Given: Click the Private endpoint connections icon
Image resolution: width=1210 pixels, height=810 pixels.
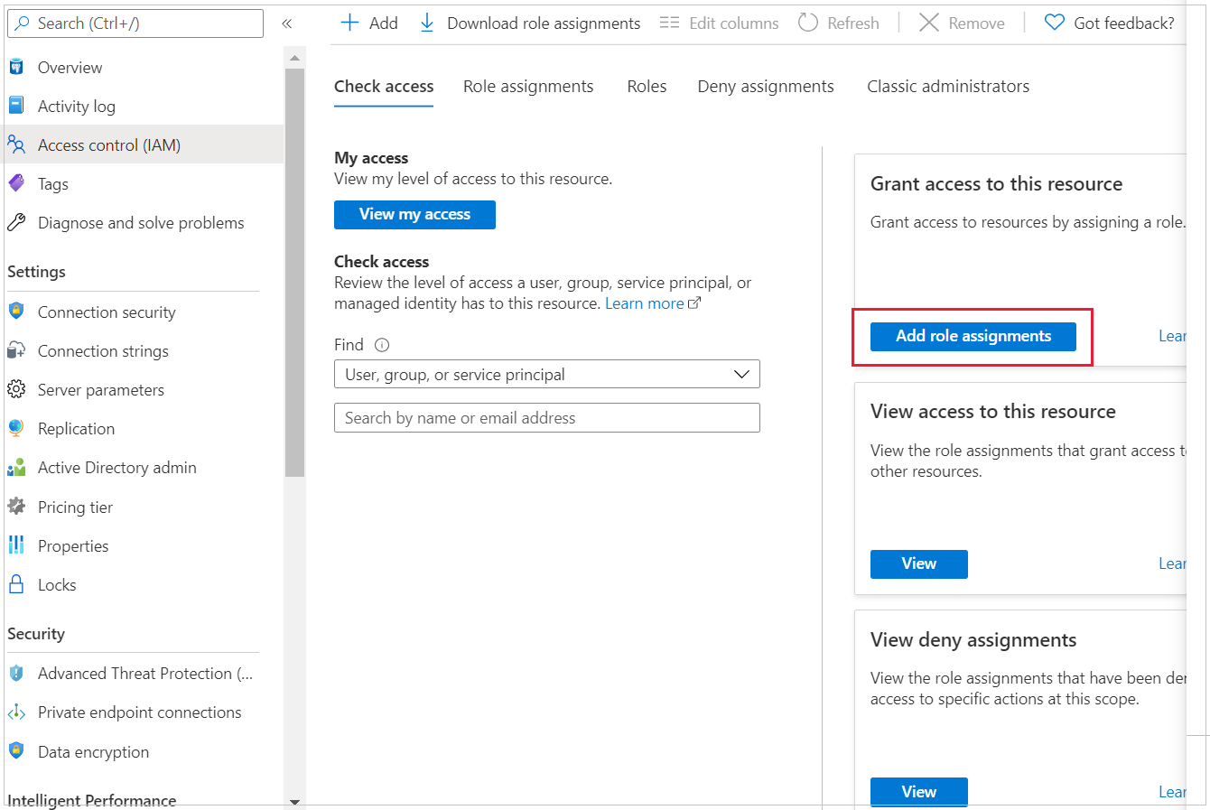Looking at the screenshot, I should pyautogui.click(x=16, y=712).
